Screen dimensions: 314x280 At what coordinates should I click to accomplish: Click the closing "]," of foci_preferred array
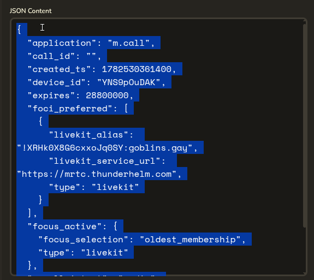tap(32, 213)
